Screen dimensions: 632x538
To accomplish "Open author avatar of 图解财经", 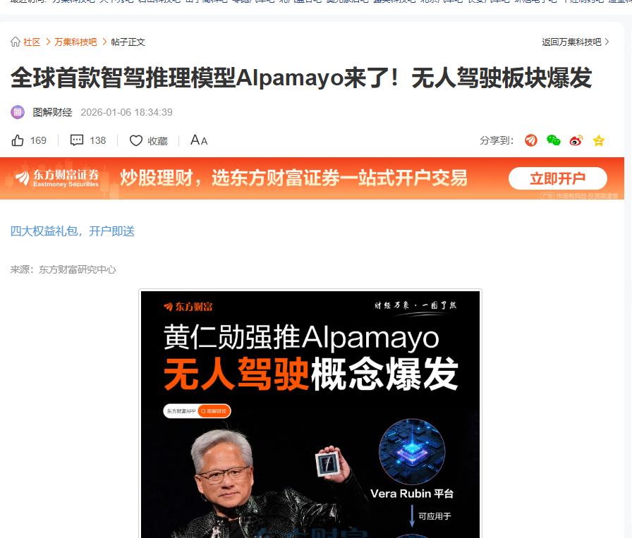I will 18,112.
